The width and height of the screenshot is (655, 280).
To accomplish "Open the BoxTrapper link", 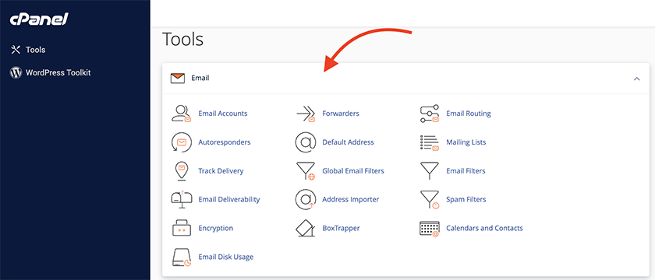I will point(341,229).
